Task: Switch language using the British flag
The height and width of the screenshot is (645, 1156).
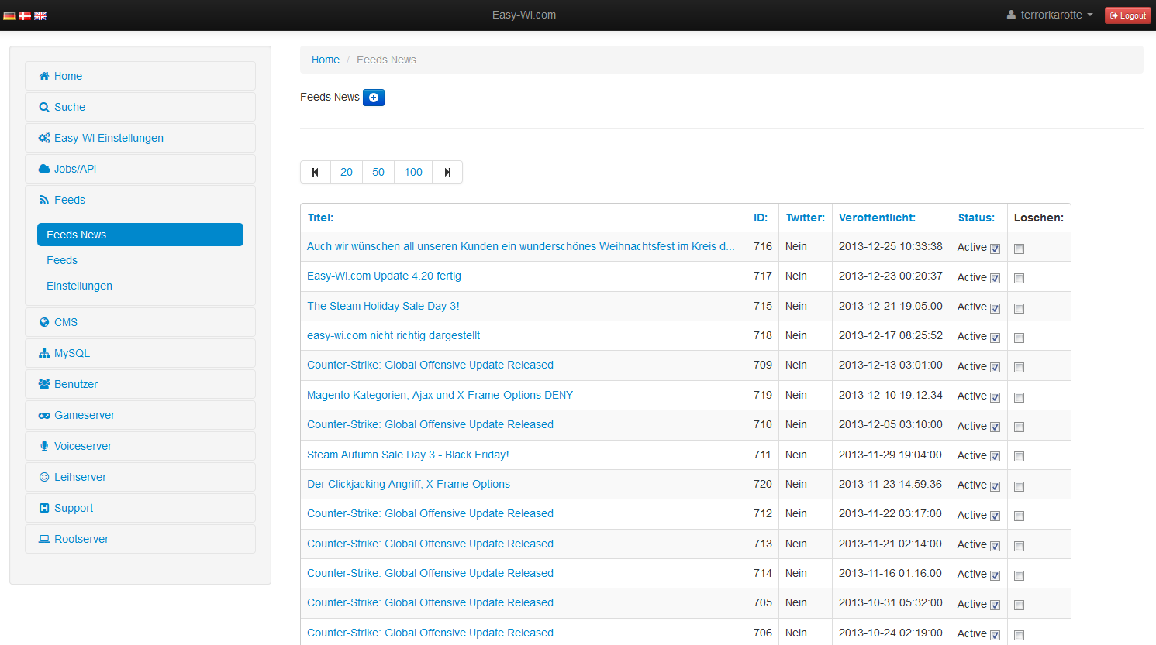Action: [x=40, y=15]
